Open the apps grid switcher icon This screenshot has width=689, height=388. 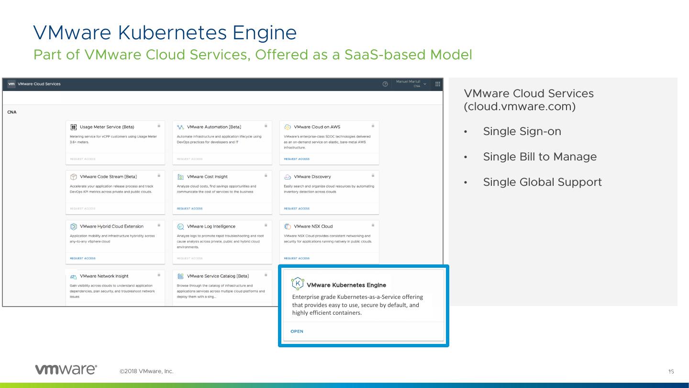pos(438,84)
